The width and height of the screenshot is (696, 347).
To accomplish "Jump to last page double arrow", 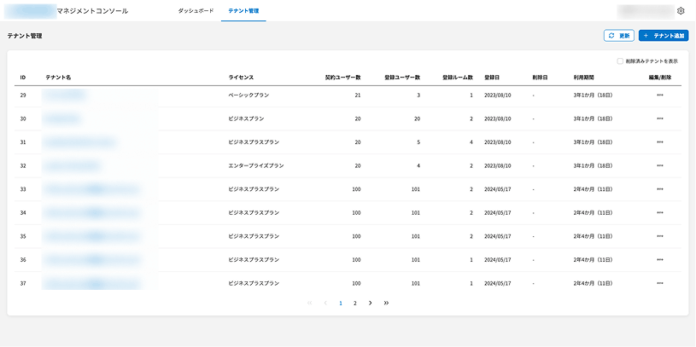I will 386,304.
